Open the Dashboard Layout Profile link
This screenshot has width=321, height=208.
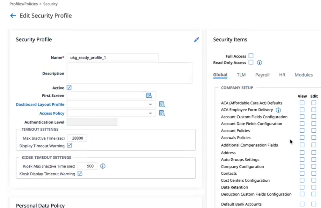click(x=40, y=104)
